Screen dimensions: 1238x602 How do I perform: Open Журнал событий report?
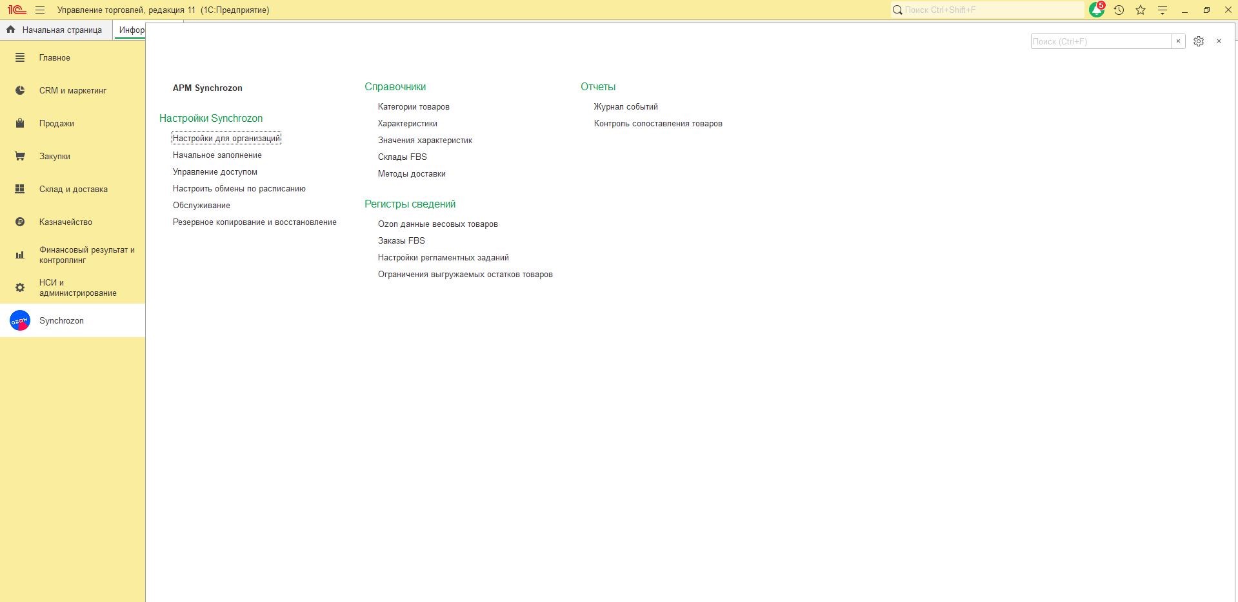tap(626, 106)
